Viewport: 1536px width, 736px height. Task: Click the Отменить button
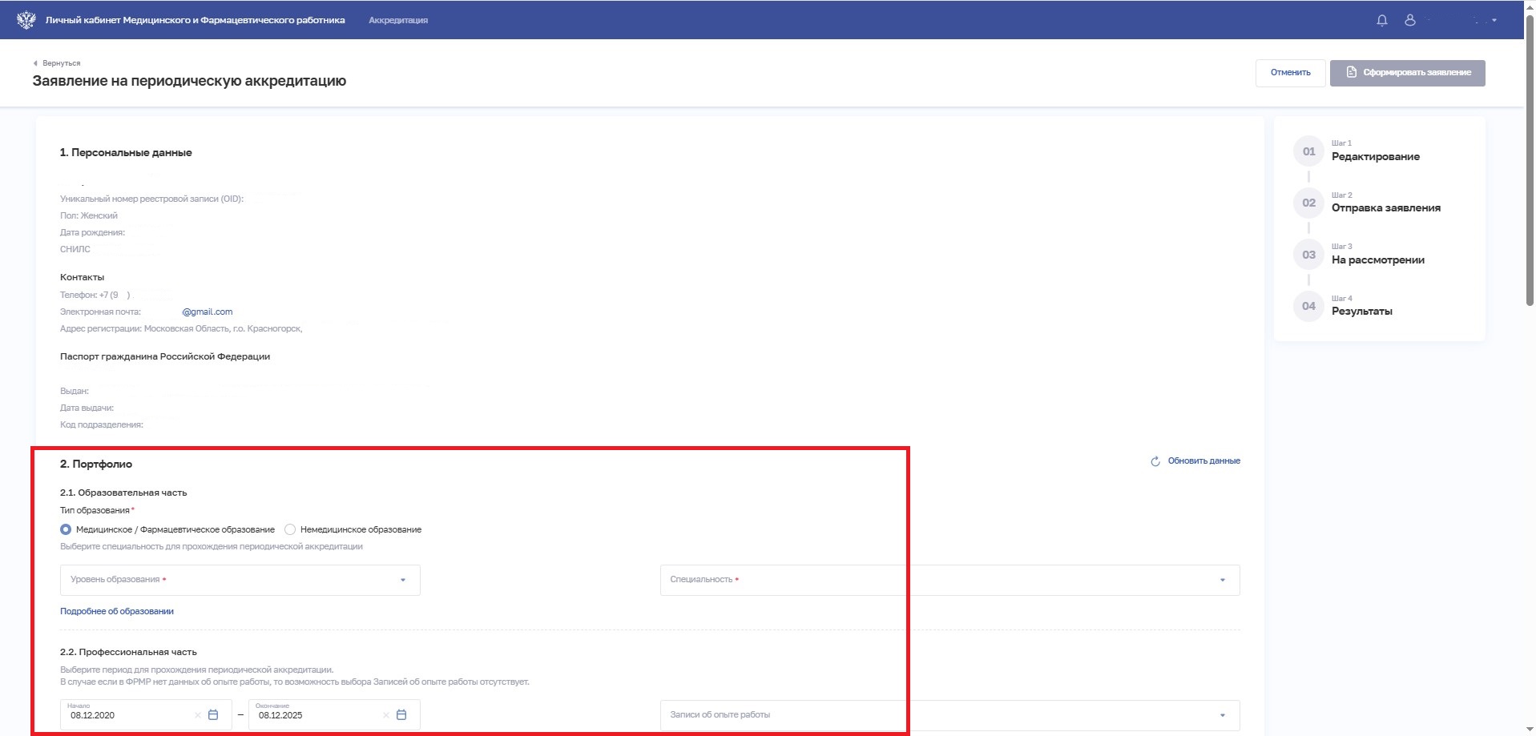point(1290,73)
